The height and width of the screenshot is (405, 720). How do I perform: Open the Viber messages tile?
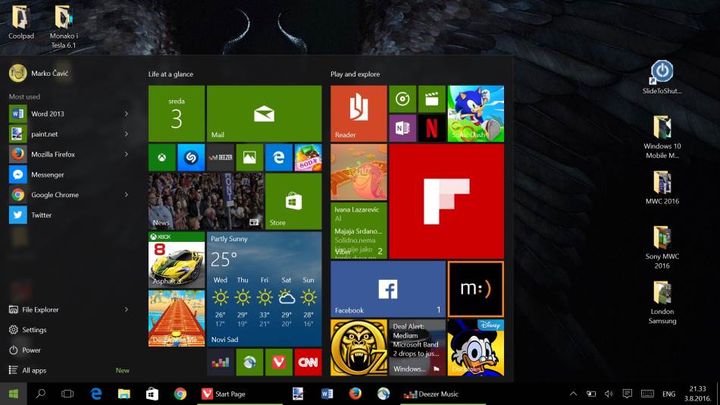358,231
